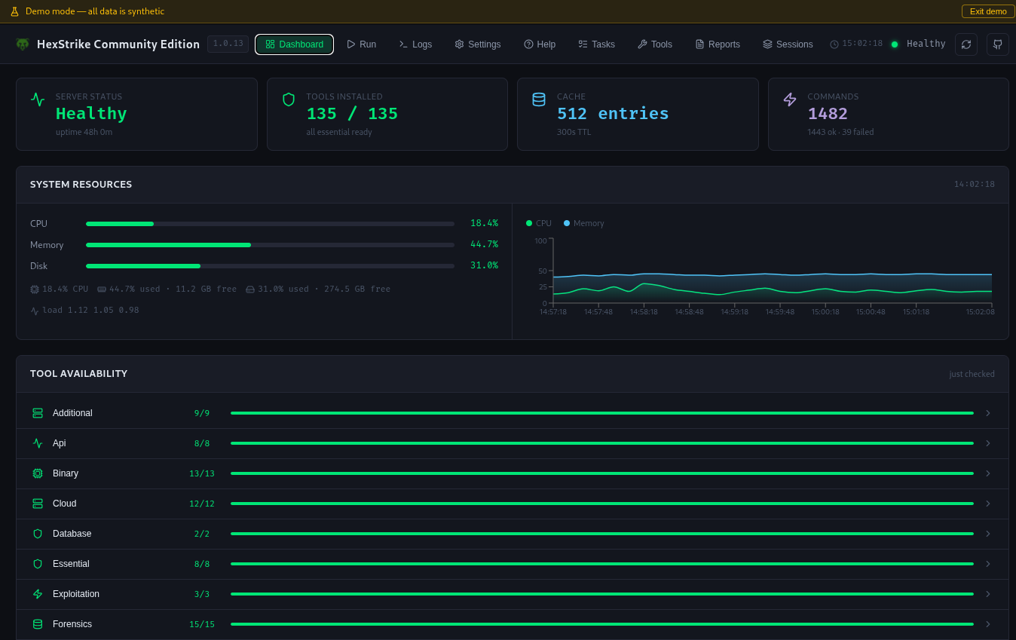Toggle the CPU series in the chart legend
This screenshot has width=1016, height=640.
point(538,223)
